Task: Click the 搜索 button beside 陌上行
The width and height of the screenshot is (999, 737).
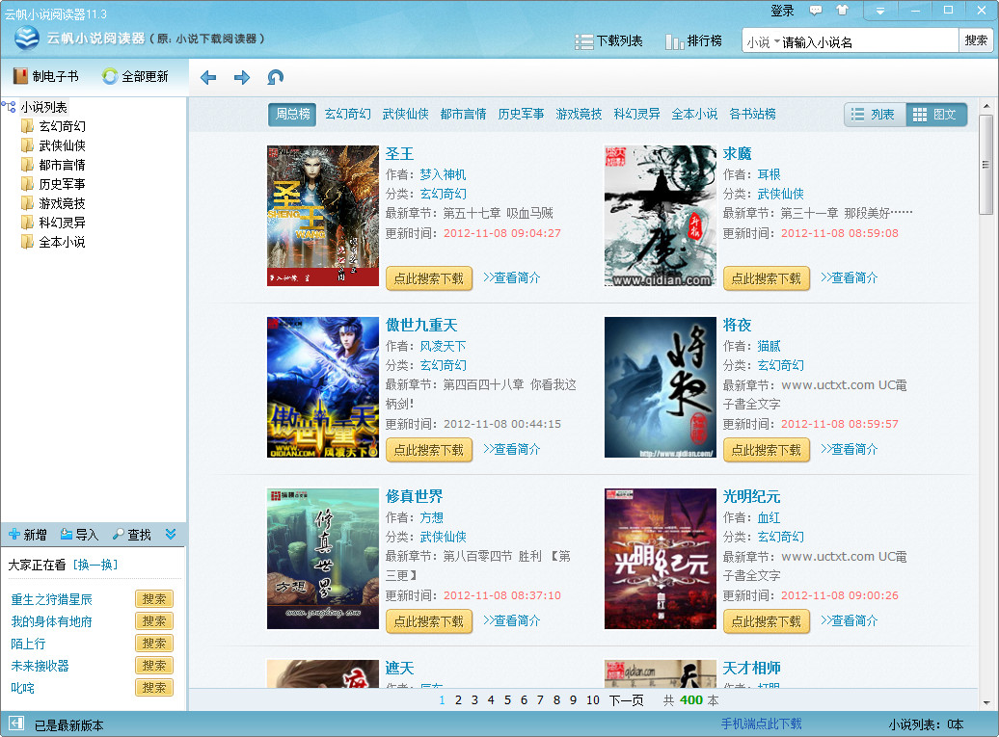Action: point(154,644)
